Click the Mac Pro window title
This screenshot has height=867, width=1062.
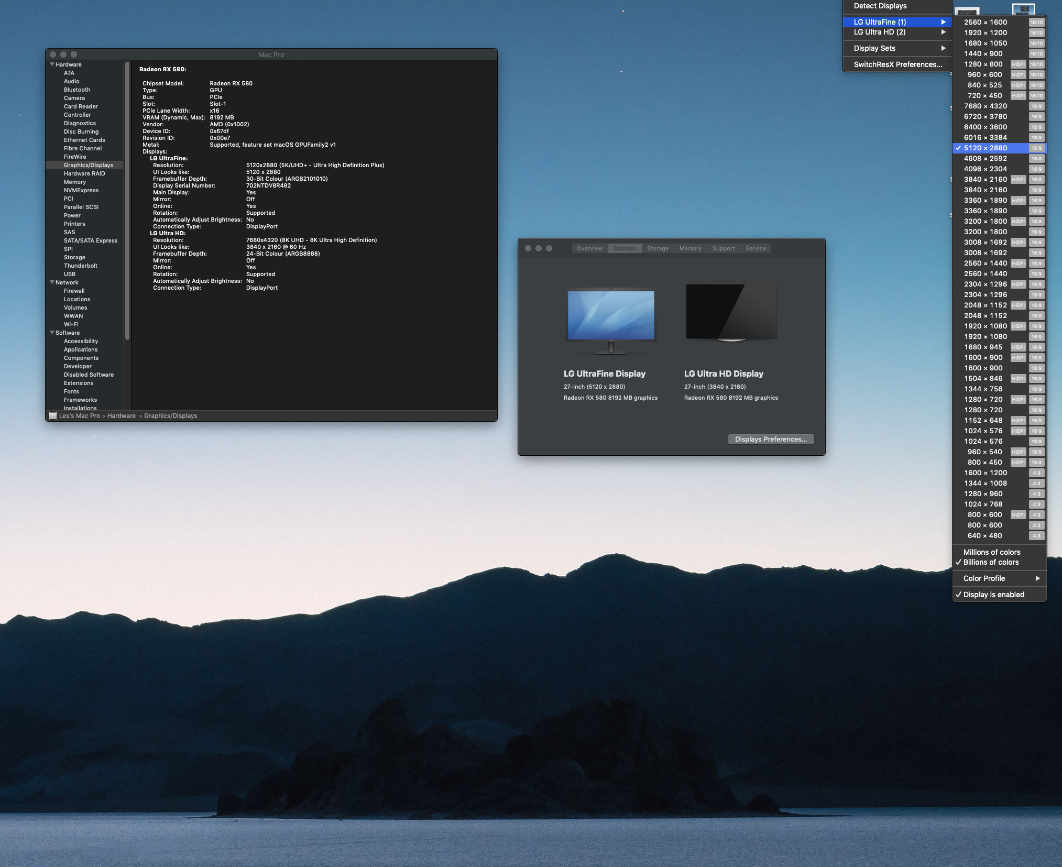[x=271, y=54]
